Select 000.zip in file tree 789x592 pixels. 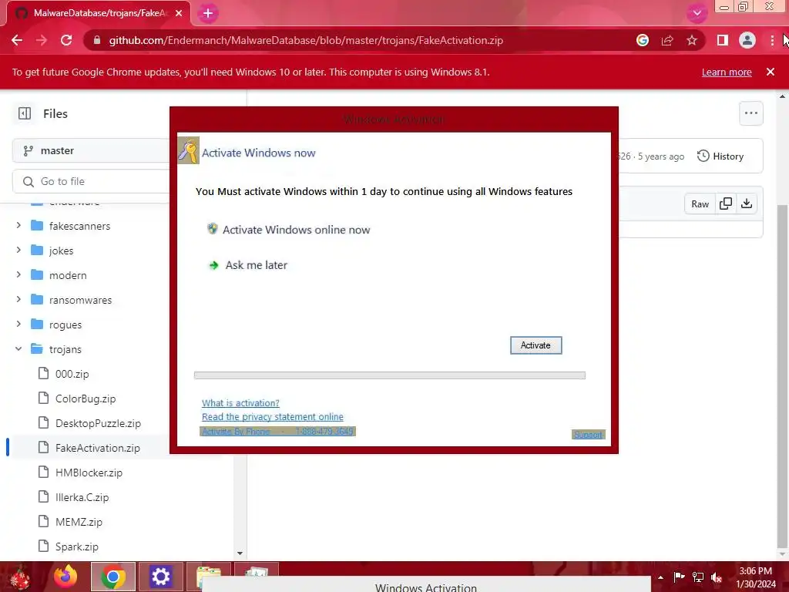click(72, 374)
